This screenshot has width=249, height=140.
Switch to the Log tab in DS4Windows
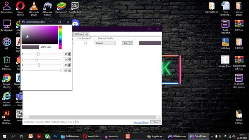86,34
